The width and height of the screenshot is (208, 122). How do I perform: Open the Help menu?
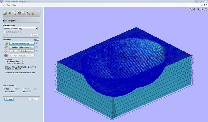point(14,5)
